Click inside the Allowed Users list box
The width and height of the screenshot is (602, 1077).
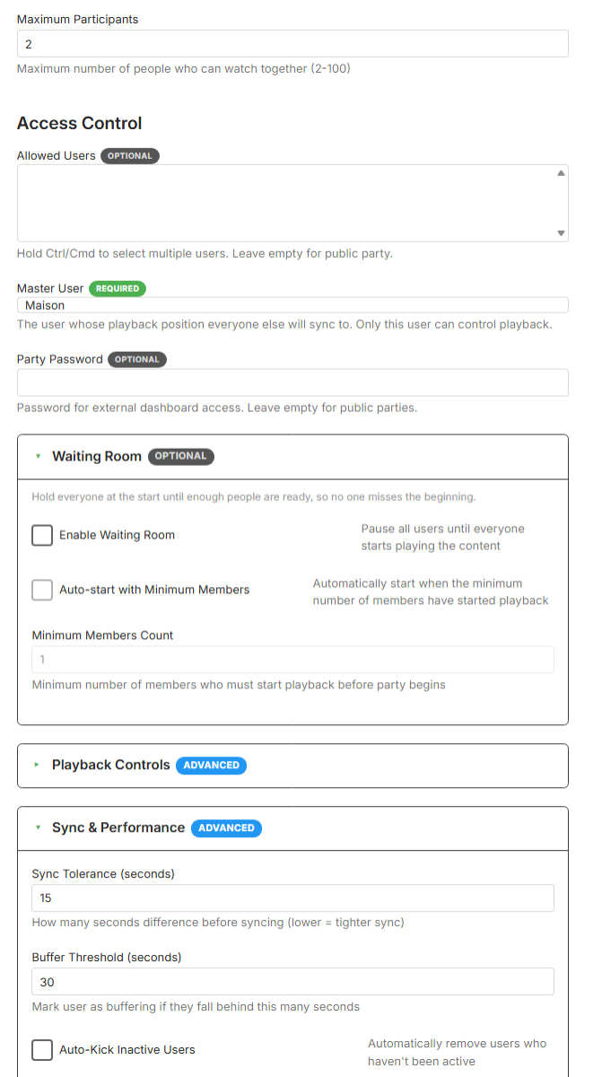pyautogui.click(x=285, y=203)
